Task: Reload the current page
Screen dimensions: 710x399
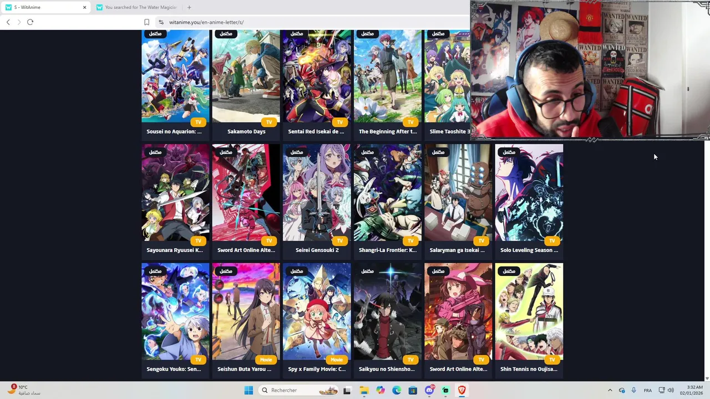Action: click(x=30, y=22)
